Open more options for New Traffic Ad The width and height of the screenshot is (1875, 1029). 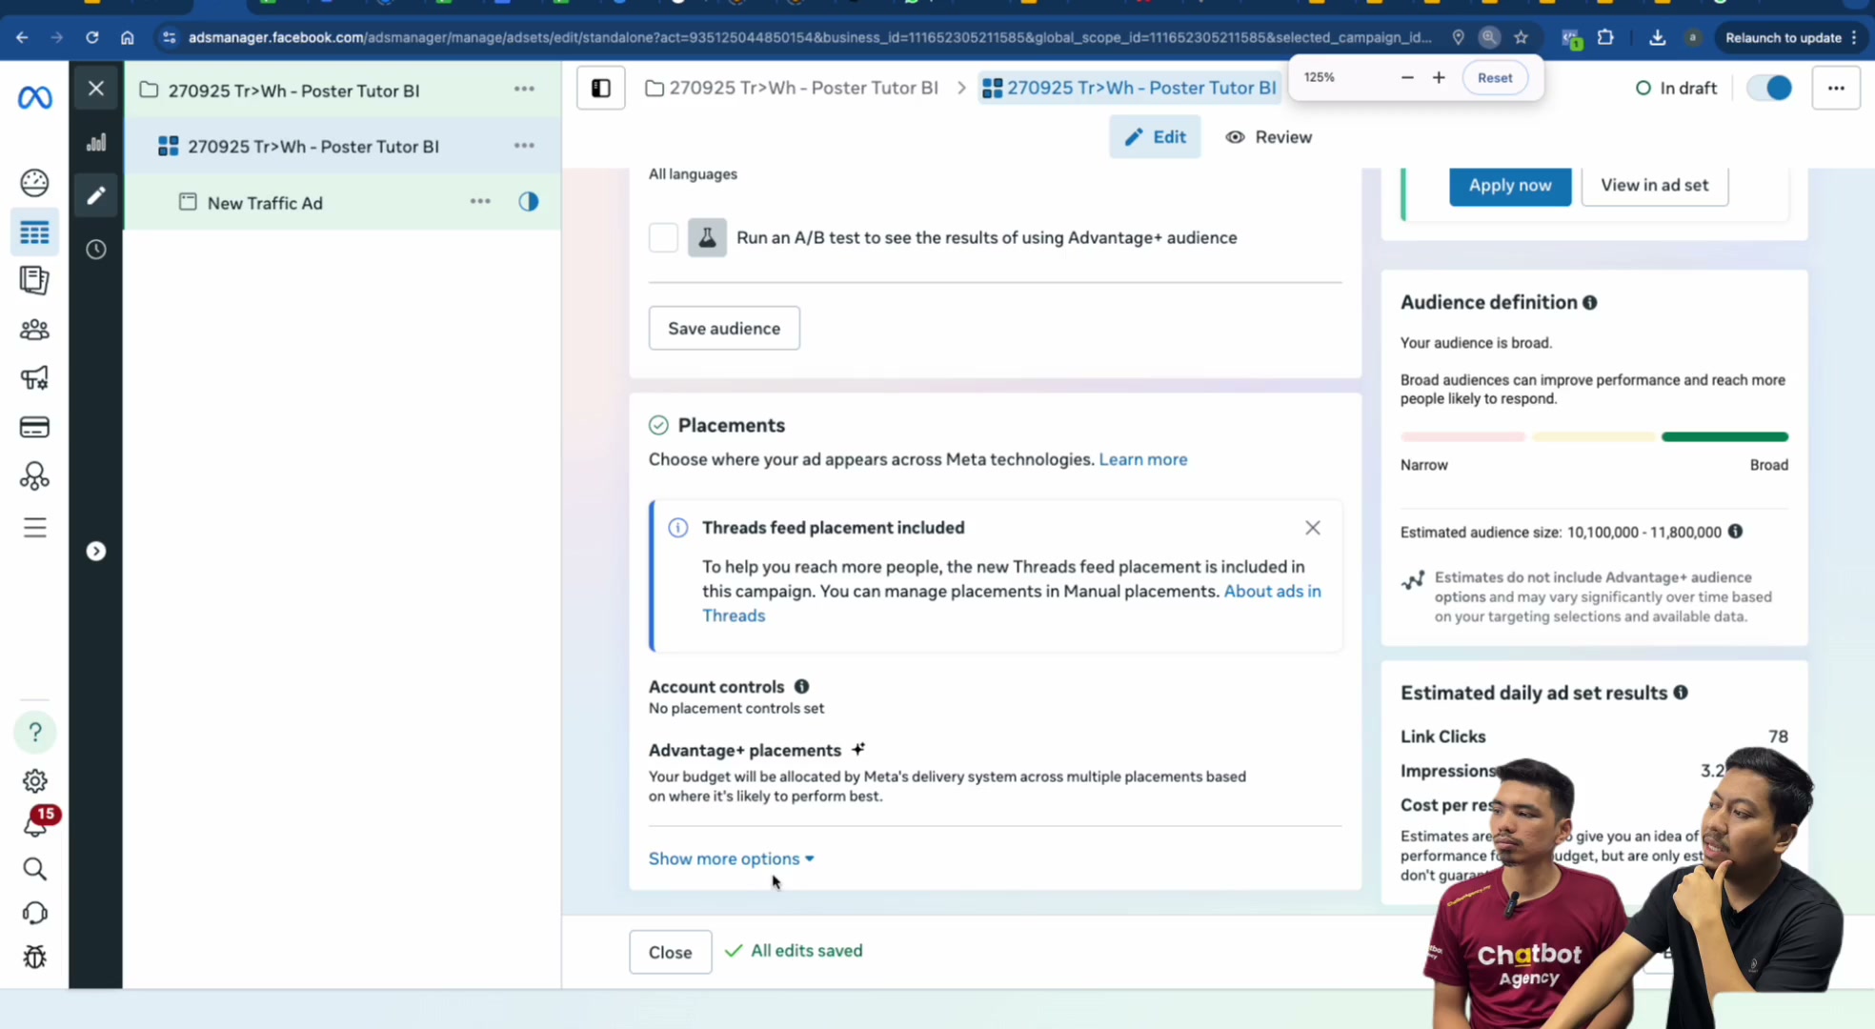pos(480,202)
